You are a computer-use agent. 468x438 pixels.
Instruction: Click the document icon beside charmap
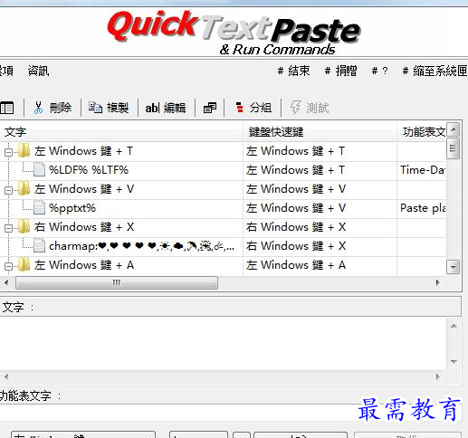[39, 245]
